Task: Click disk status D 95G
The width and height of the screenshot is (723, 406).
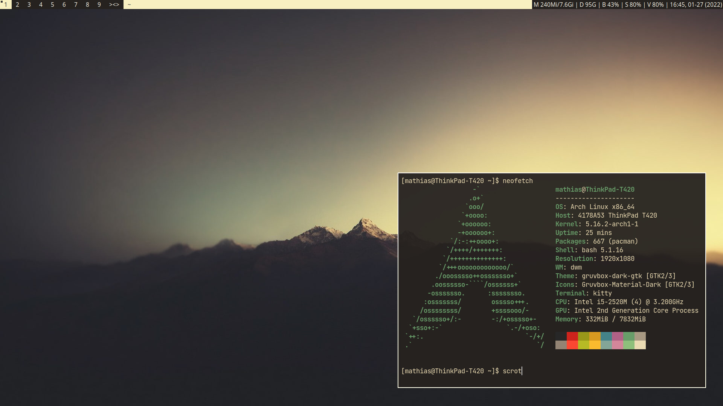Action: coord(588,5)
